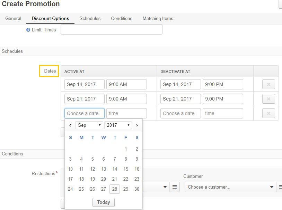Click the Deactivate At date Sep 21, 2017

180,99
